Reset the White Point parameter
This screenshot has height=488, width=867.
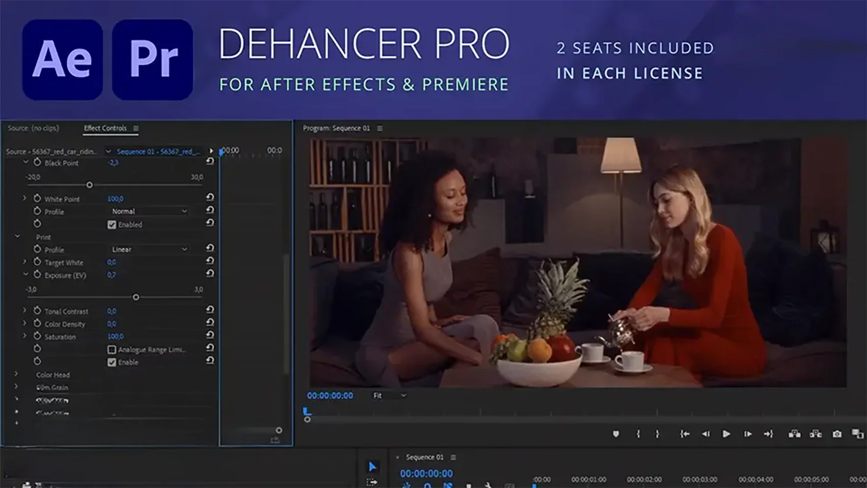coord(210,197)
